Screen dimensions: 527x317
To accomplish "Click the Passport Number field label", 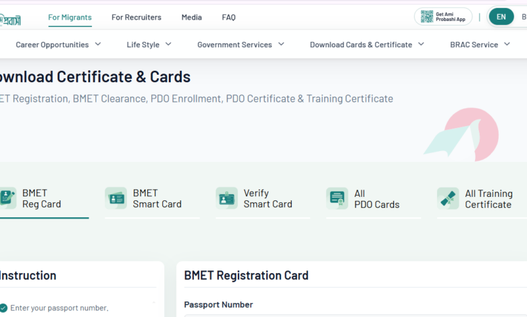I will point(218,305).
